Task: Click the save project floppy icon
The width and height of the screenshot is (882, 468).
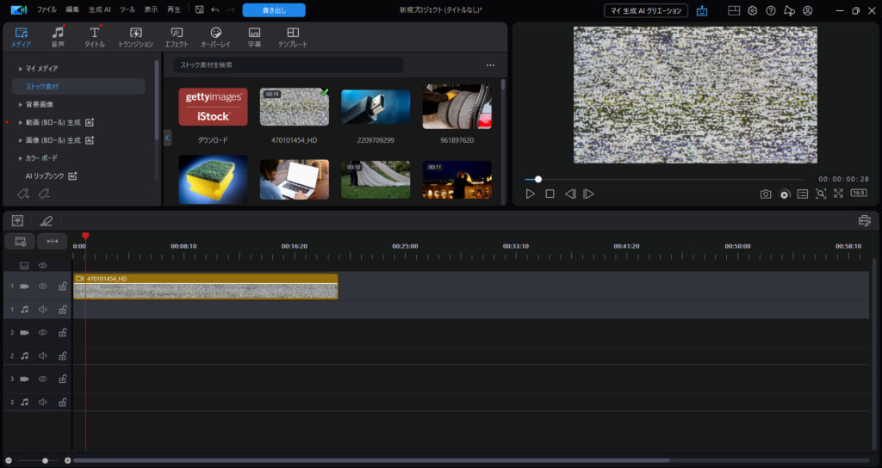Action: (x=200, y=10)
